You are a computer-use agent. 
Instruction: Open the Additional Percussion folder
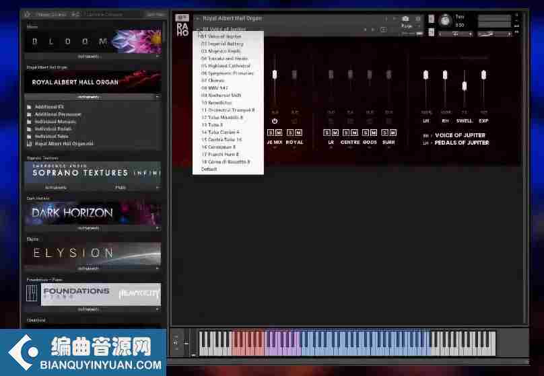[54, 114]
